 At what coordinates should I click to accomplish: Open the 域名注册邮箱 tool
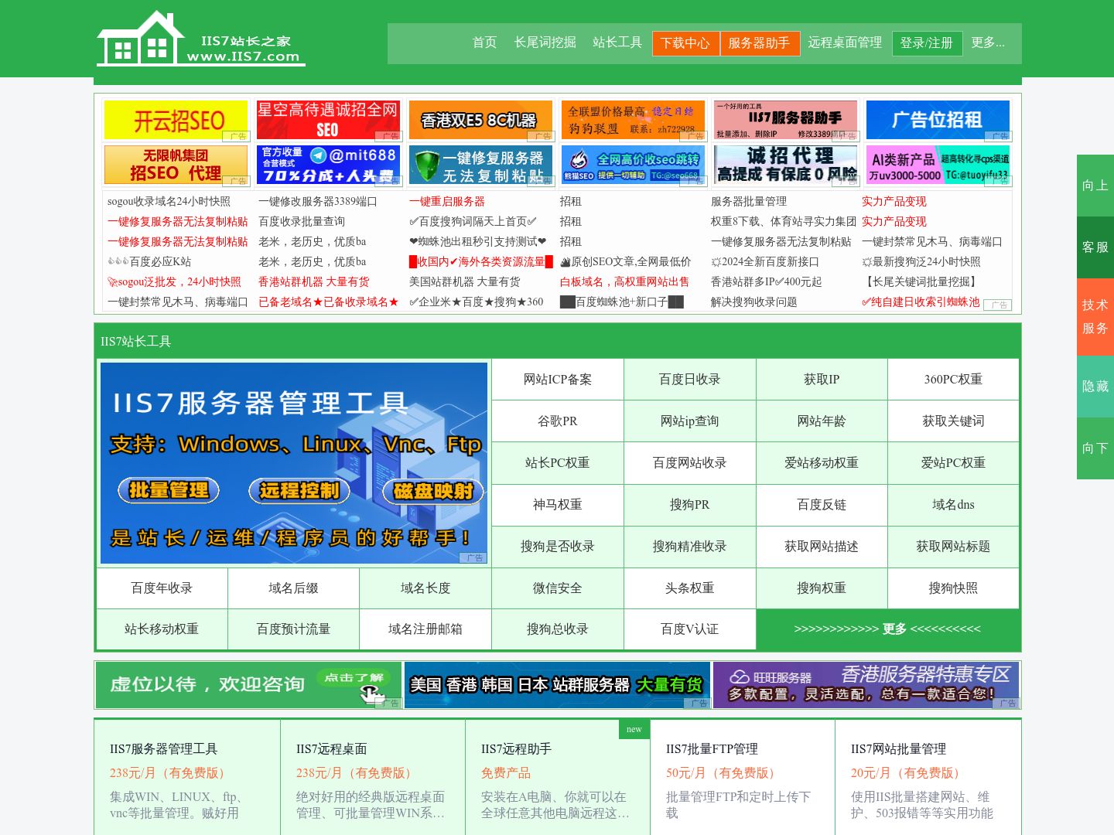pos(425,629)
